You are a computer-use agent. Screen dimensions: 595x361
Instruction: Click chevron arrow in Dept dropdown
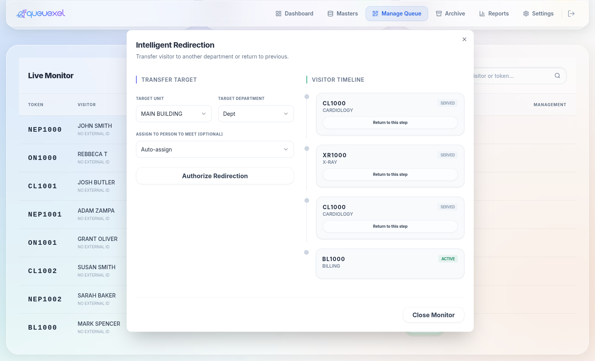[286, 114]
